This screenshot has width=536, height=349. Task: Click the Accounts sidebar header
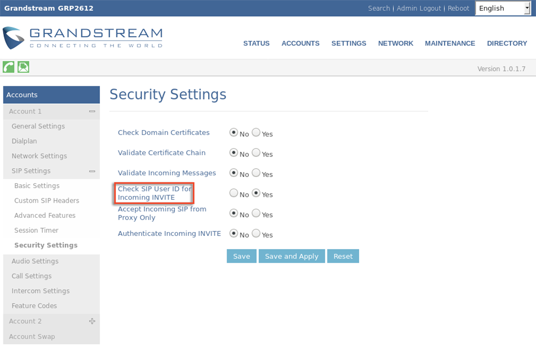(x=51, y=95)
